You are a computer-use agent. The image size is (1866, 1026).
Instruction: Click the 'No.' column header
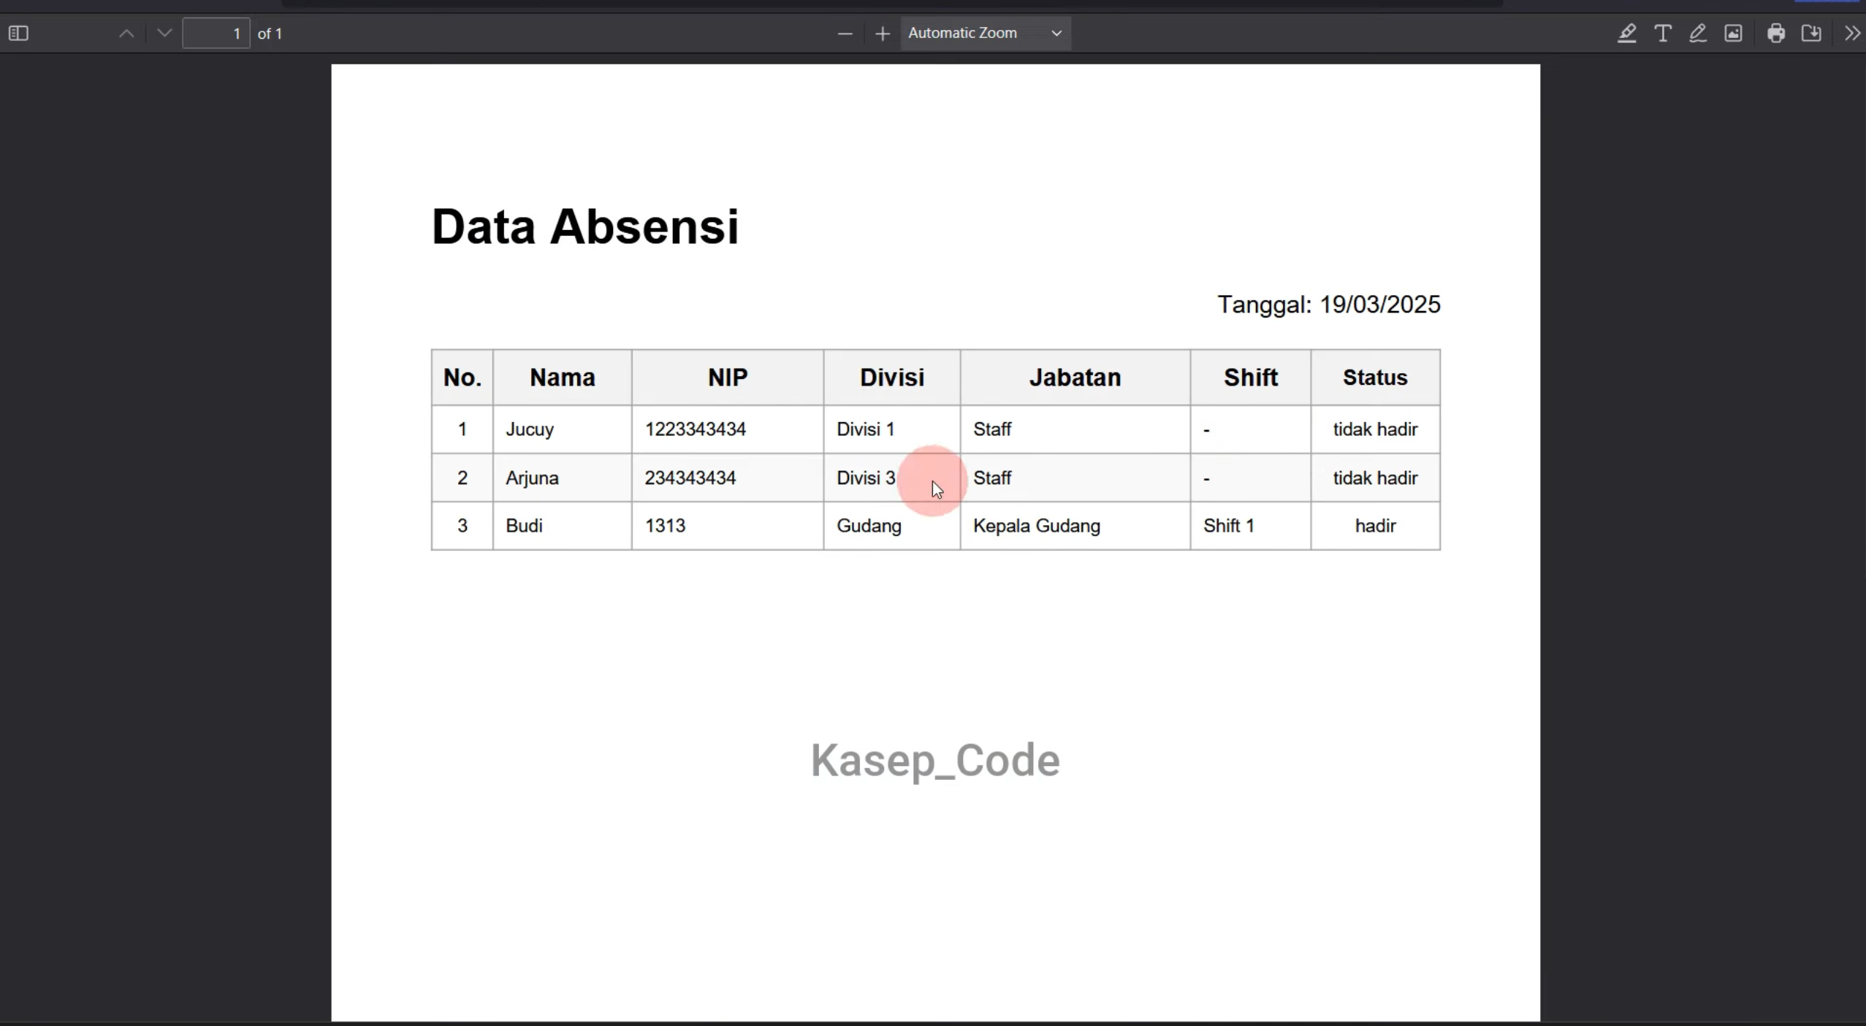462,378
